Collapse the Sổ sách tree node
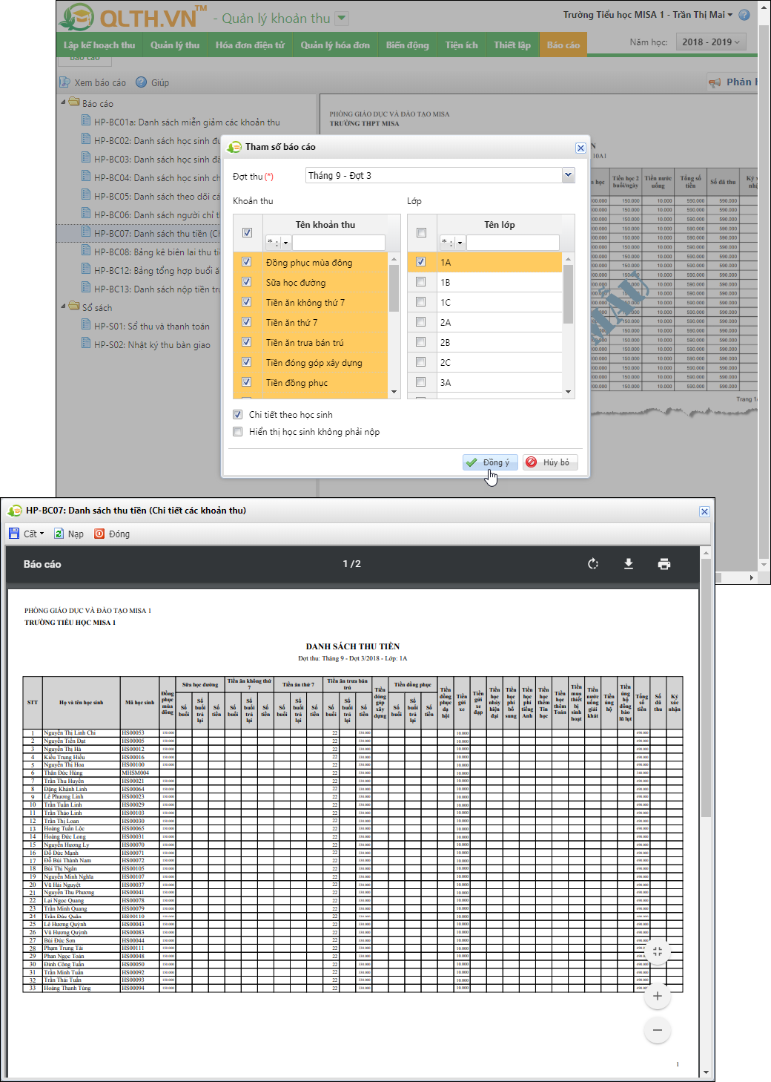 (x=63, y=306)
